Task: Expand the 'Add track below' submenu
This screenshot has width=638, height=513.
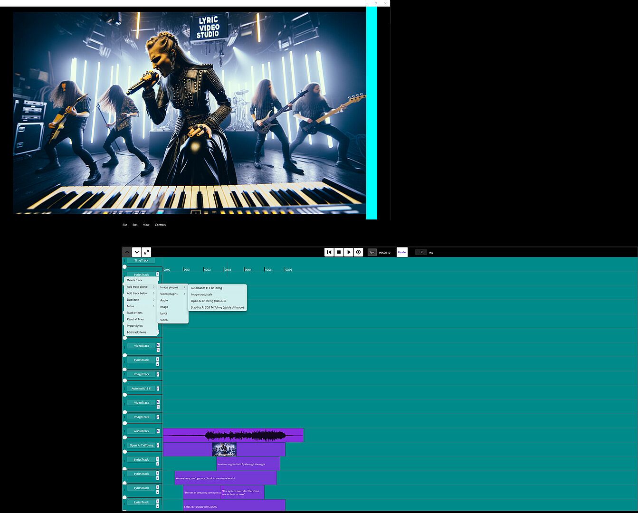Action: (x=141, y=294)
